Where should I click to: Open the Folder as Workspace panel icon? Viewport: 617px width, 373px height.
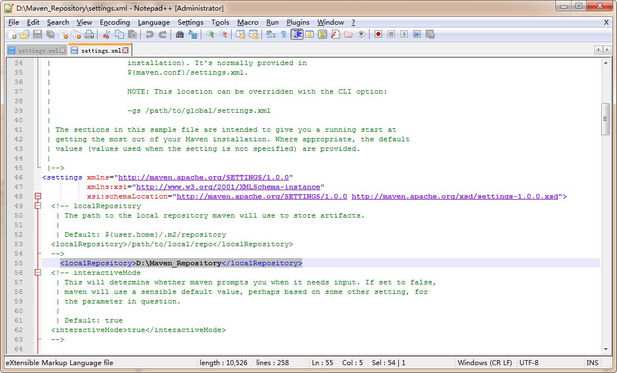[x=348, y=35]
